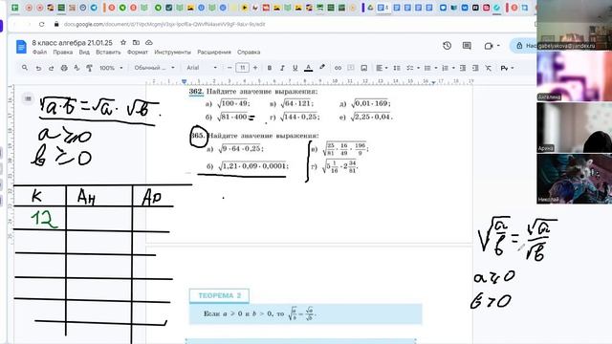The width and height of the screenshot is (612, 344).
Task: Open the Инструменты menu
Action: [x=172, y=52]
